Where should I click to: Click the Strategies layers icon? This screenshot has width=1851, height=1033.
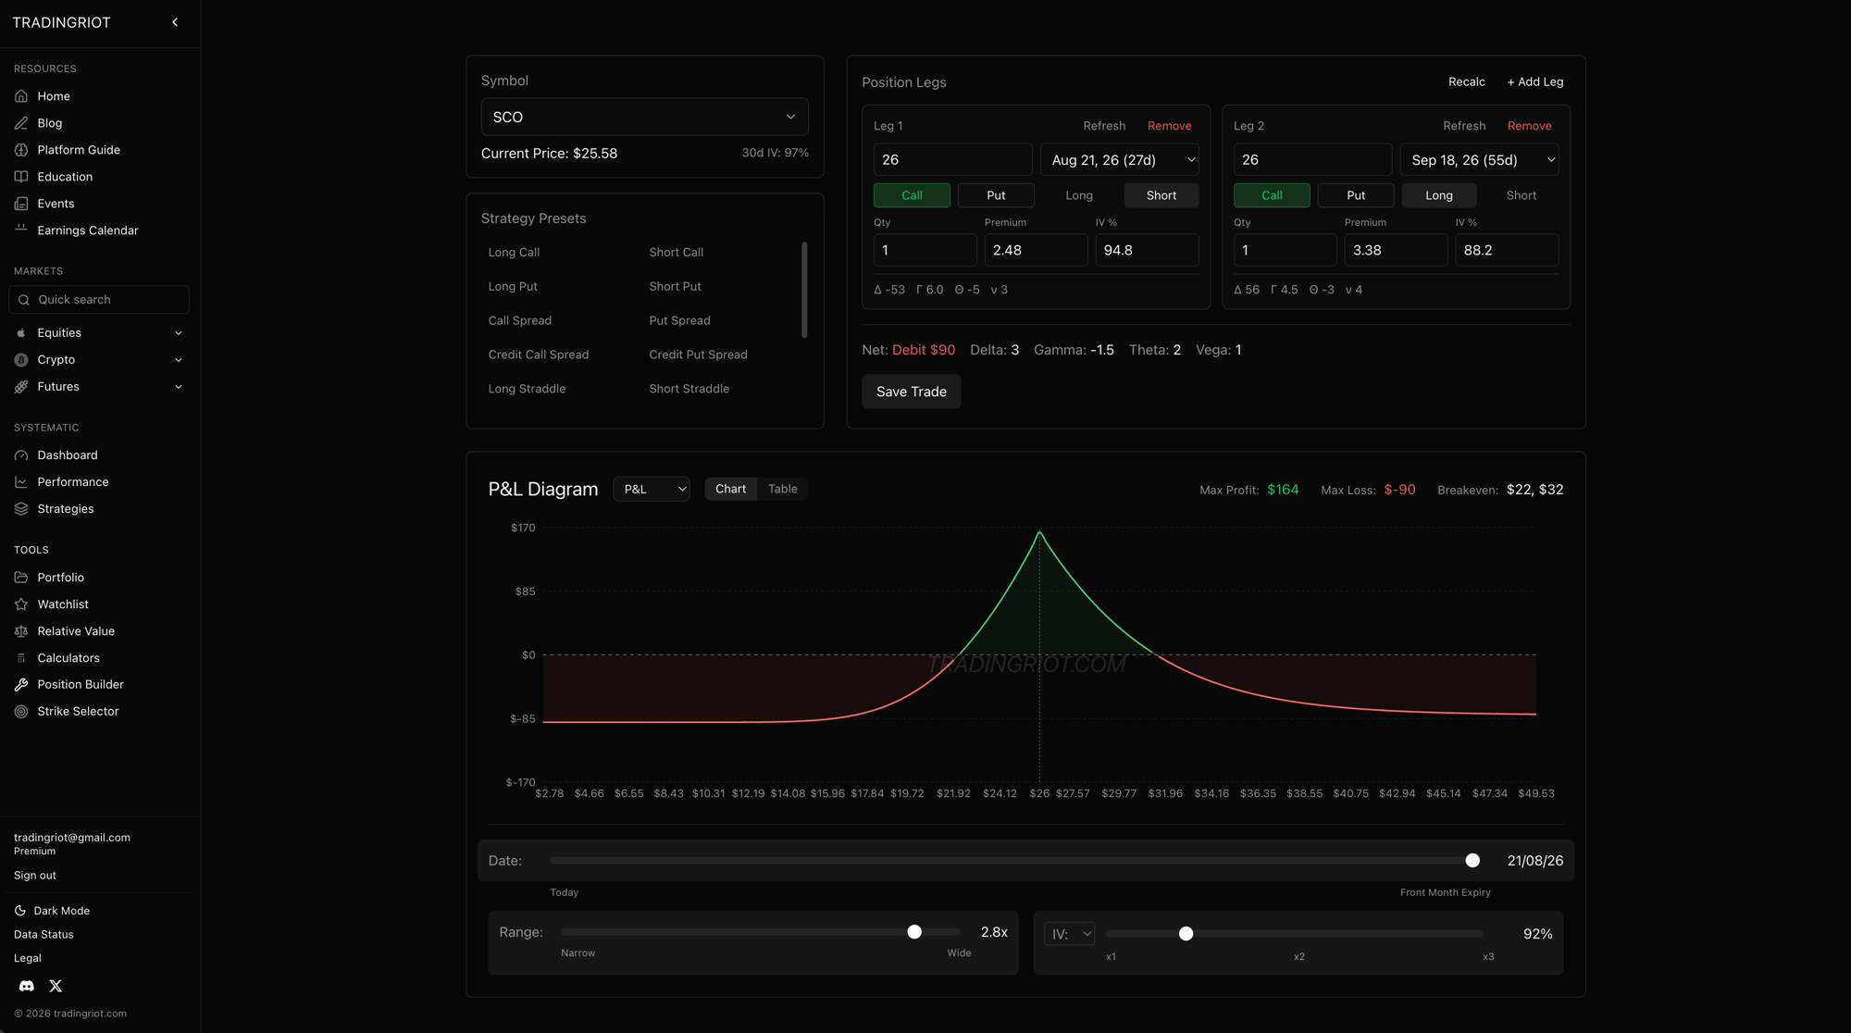pos(21,509)
